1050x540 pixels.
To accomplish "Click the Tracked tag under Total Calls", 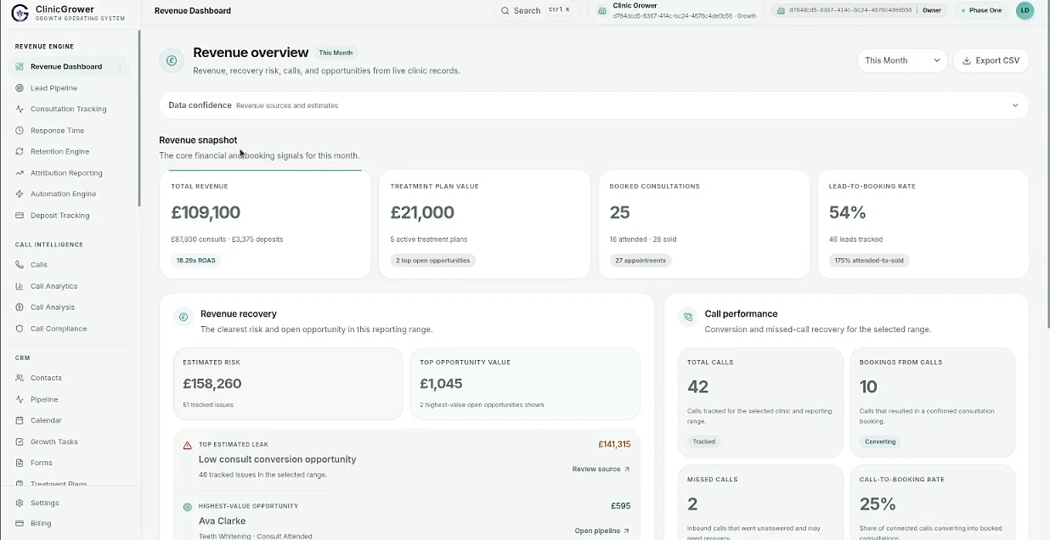I will (x=704, y=442).
